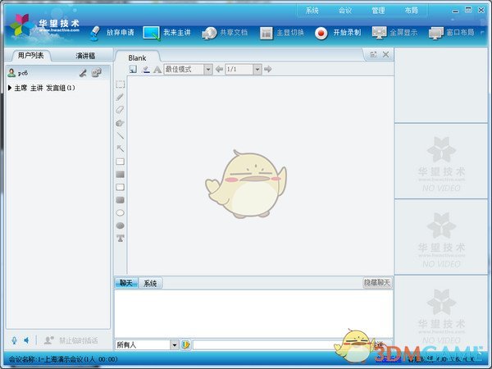The height and width of the screenshot is (369, 492).
Task: Expand the 主席 主讲 发言组 tree group
Action: [x=9, y=87]
